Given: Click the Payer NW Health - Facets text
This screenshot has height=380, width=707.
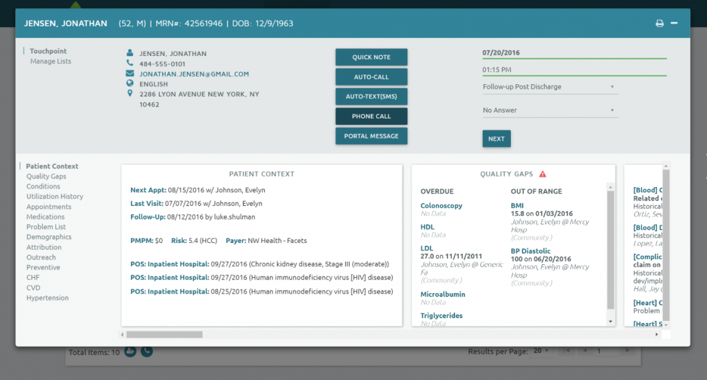Looking at the screenshot, I should pos(266,240).
